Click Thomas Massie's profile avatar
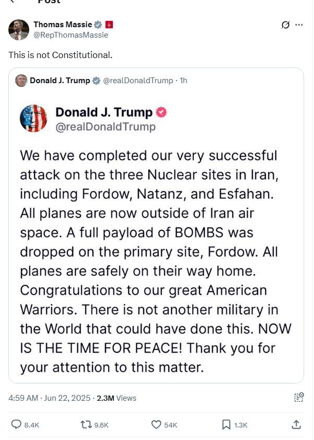Viewport: 314px width, 440px height. (19, 30)
